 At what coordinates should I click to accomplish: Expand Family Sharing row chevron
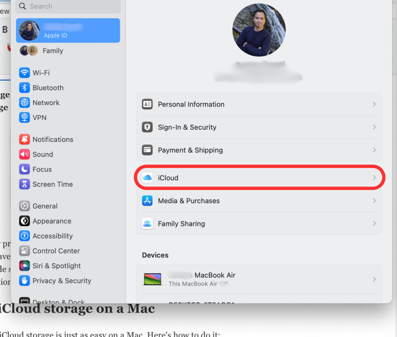click(x=374, y=224)
